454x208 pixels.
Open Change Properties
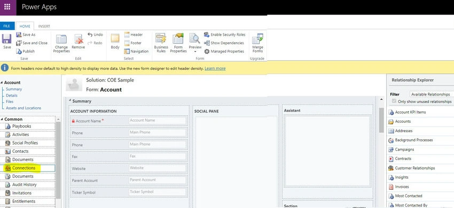coord(61,43)
